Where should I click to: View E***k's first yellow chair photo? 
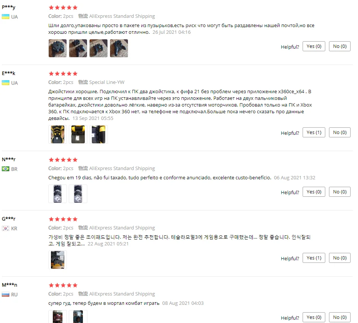pyautogui.click(x=58, y=134)
